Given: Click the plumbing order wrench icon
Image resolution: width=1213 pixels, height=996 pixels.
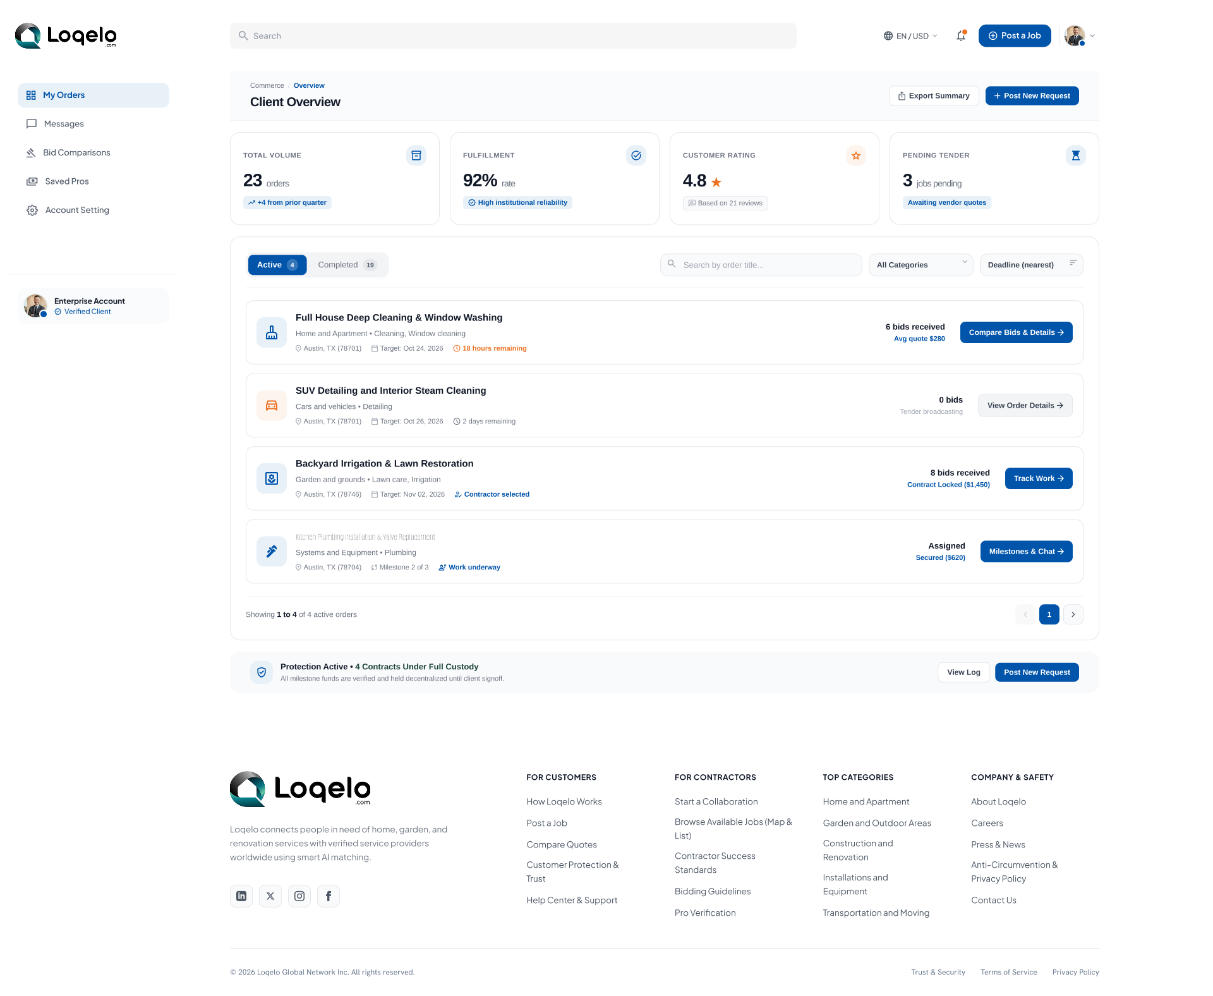Looking at the screenshot, I should coord(272,552).
